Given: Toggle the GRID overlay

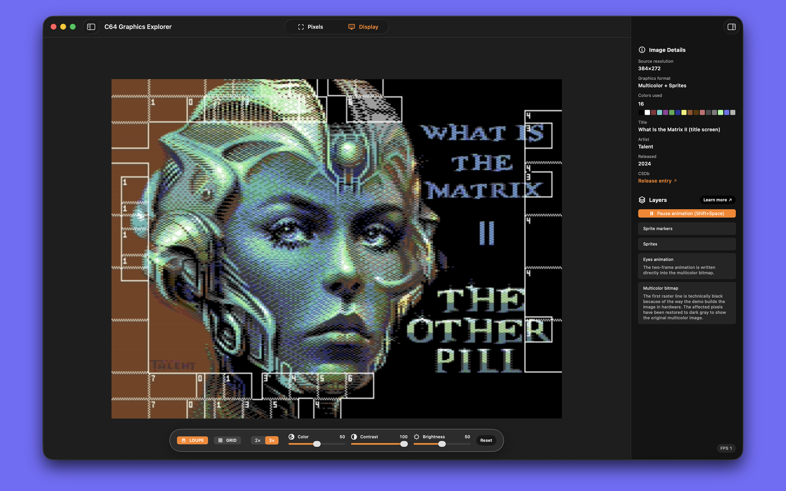Looking at the screenshot, I should point(228,440).
